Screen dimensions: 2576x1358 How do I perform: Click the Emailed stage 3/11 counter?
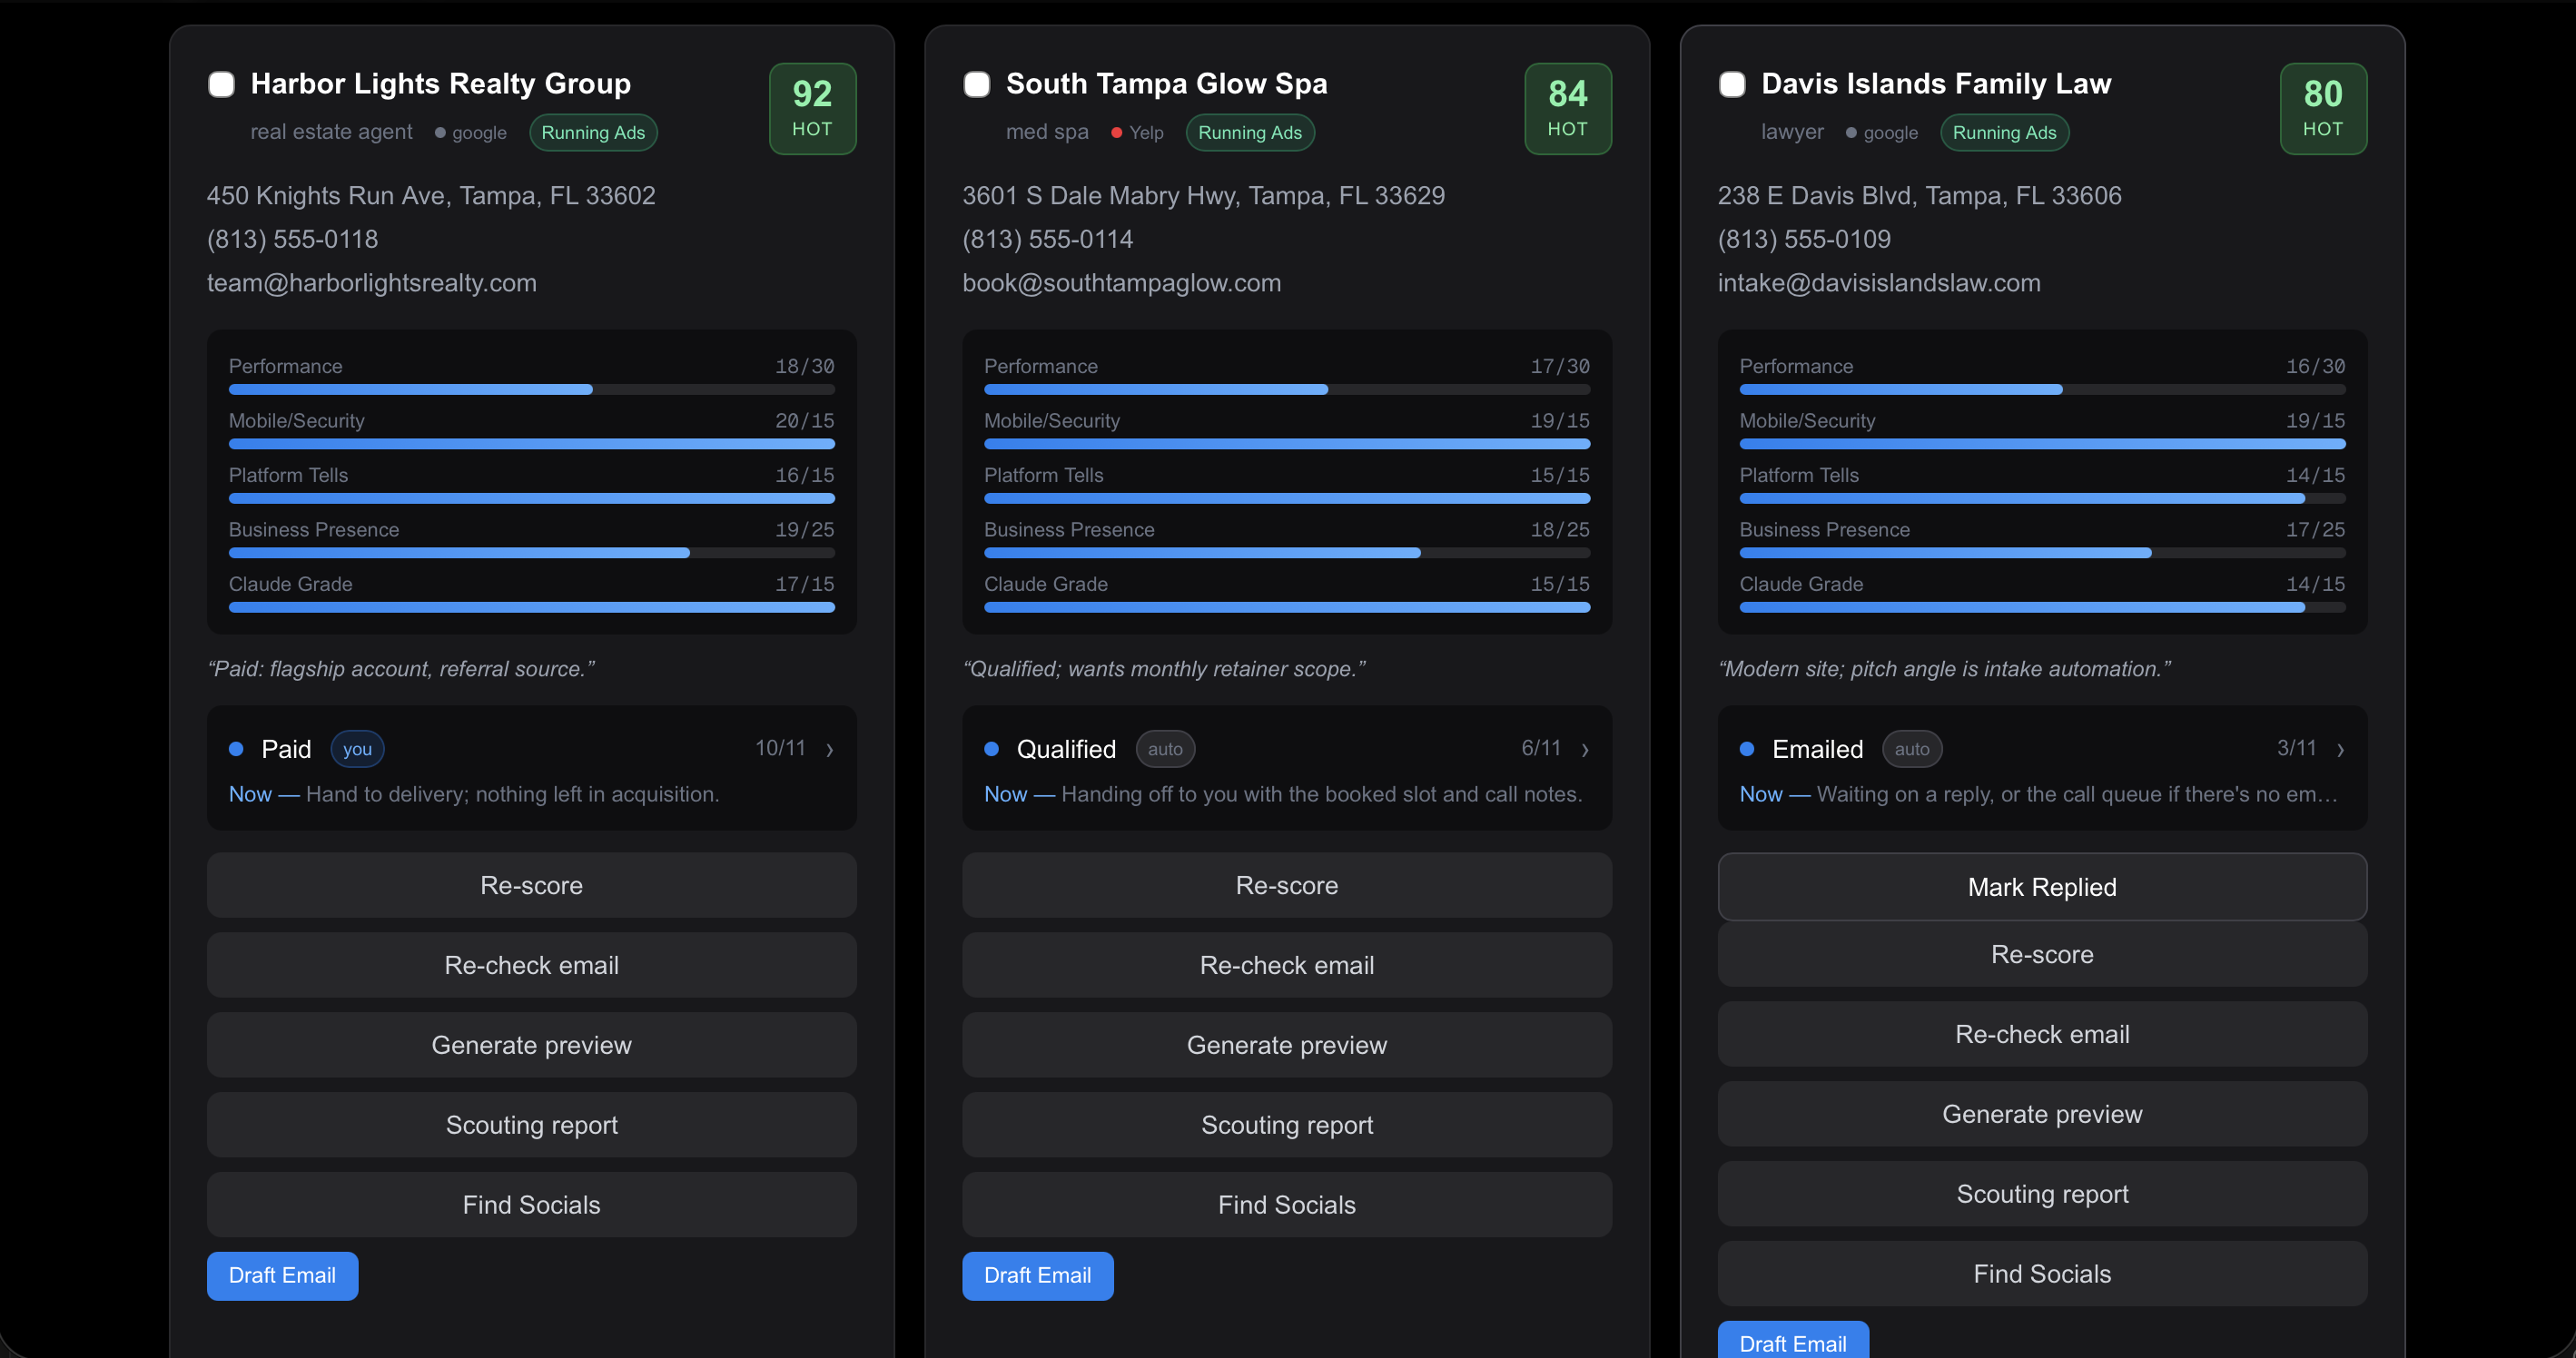[2296, 748]
